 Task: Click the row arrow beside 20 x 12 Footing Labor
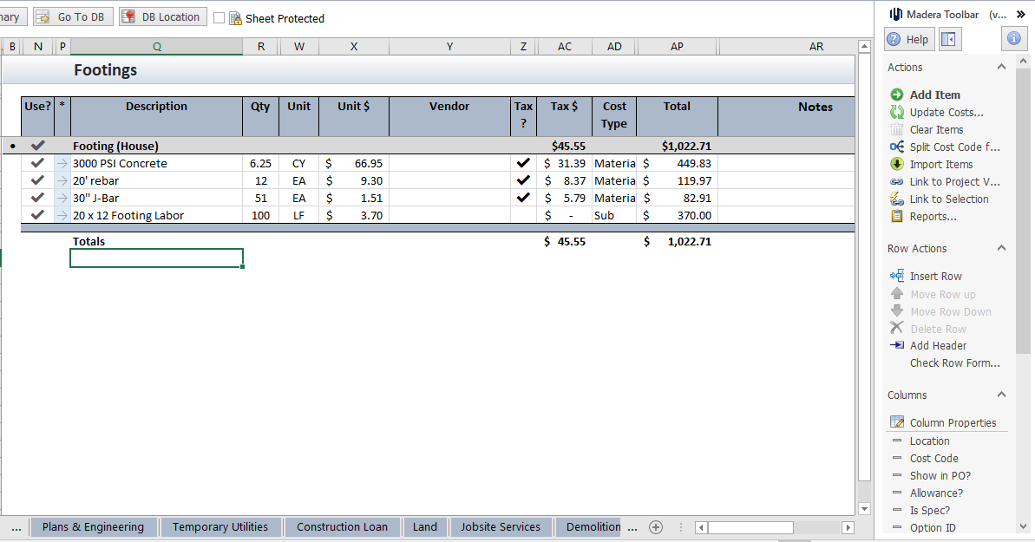pyautogui.click(x=62, y=214)
